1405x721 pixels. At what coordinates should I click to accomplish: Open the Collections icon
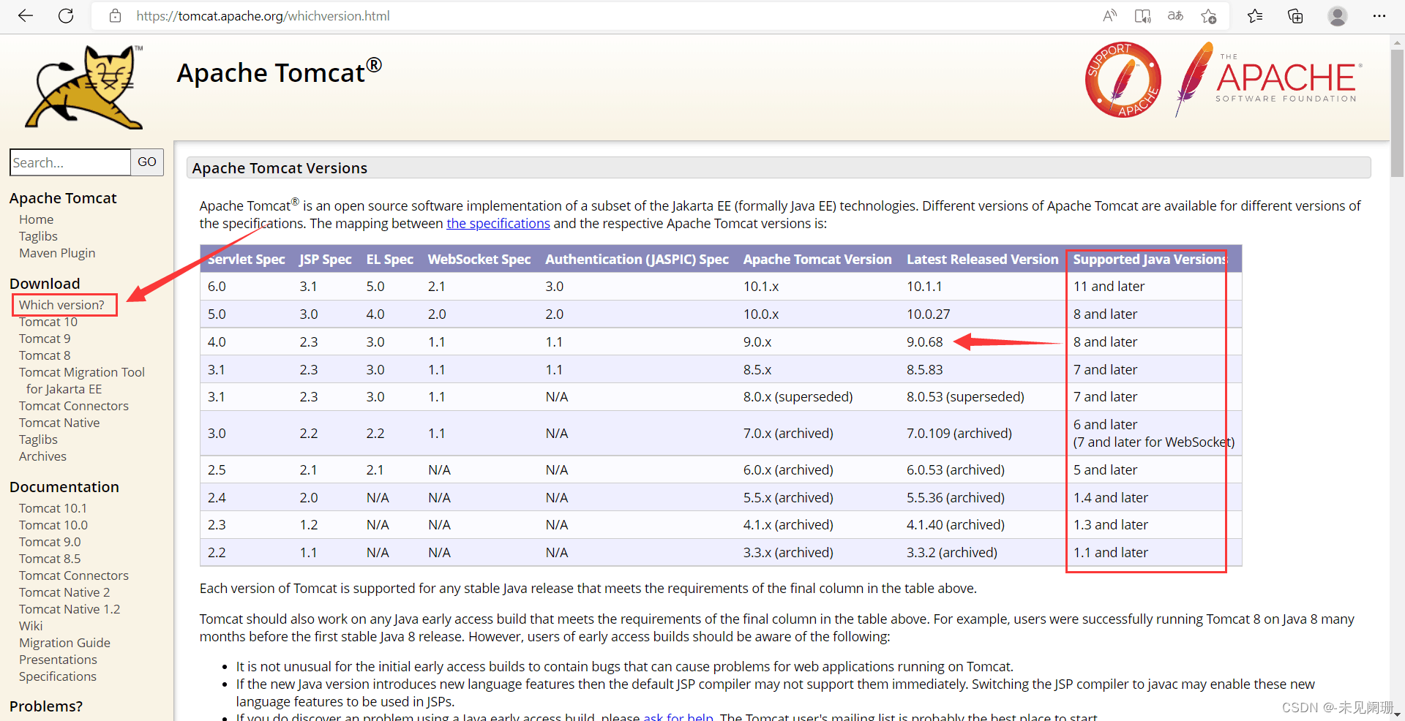(1295, 16)
